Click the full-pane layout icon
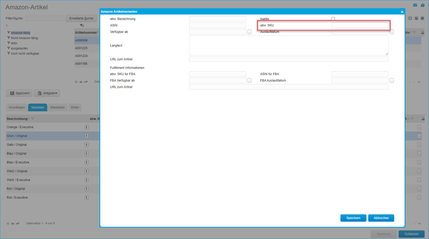The height and width of the screenshot is (239, 429). (423, 18)
